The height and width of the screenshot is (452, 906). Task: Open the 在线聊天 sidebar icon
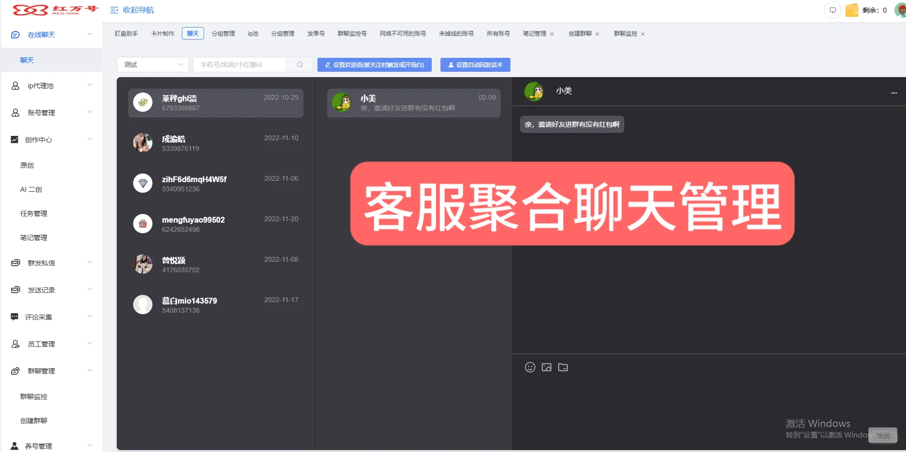coord(14,34)
